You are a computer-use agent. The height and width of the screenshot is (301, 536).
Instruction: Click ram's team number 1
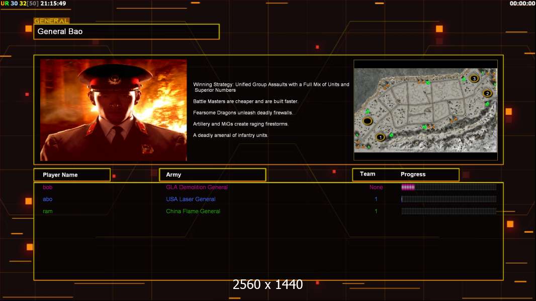[x=376, y=211]
